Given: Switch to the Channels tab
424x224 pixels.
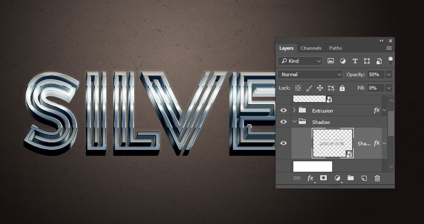Looking at the screenshot, I should (311, 48).
